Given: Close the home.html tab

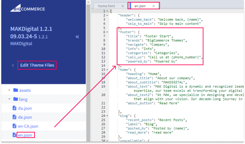Looking at the screenshot, I should click(x=123, y=6).
